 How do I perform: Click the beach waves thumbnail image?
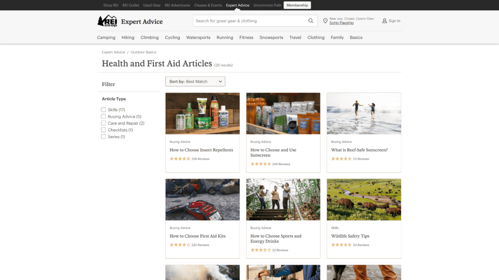click(364, 113)
